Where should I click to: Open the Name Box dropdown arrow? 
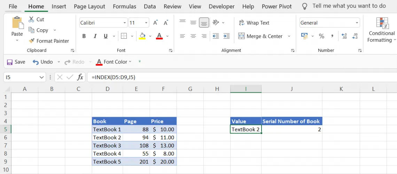point(42,77)
